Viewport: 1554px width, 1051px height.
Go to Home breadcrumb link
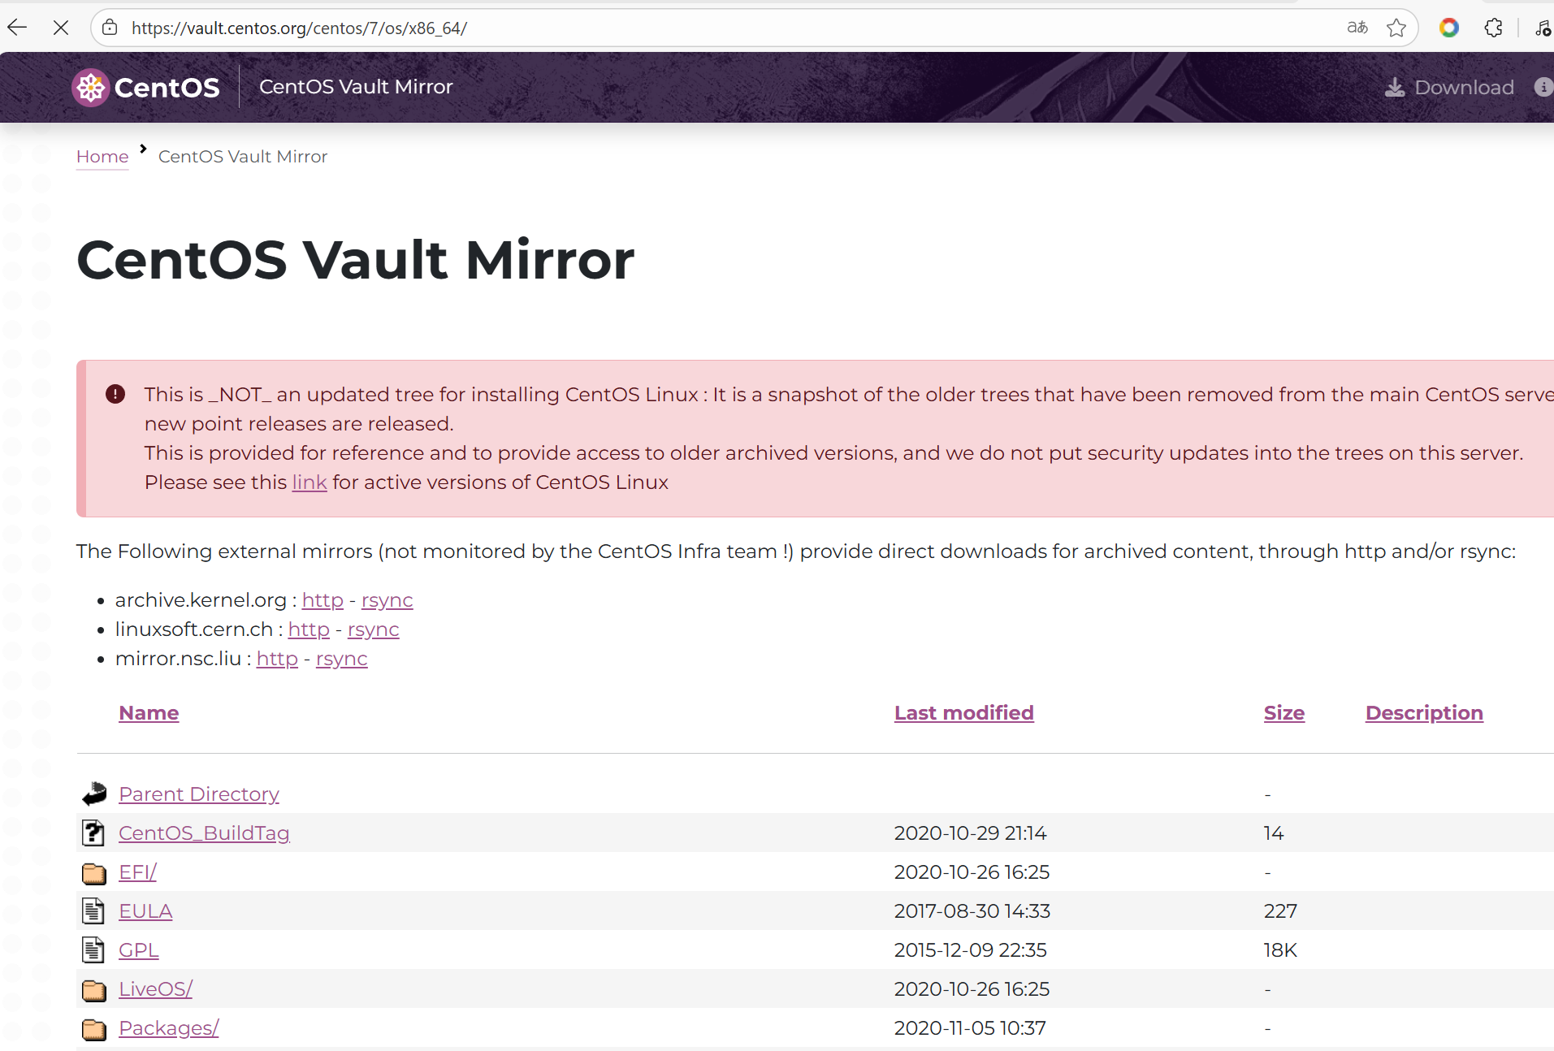click(x=102, y=156)
